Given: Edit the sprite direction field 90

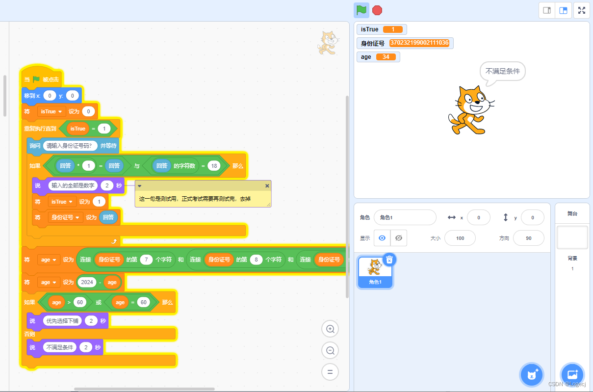Looking at the screenshot, I should (529, 238).
